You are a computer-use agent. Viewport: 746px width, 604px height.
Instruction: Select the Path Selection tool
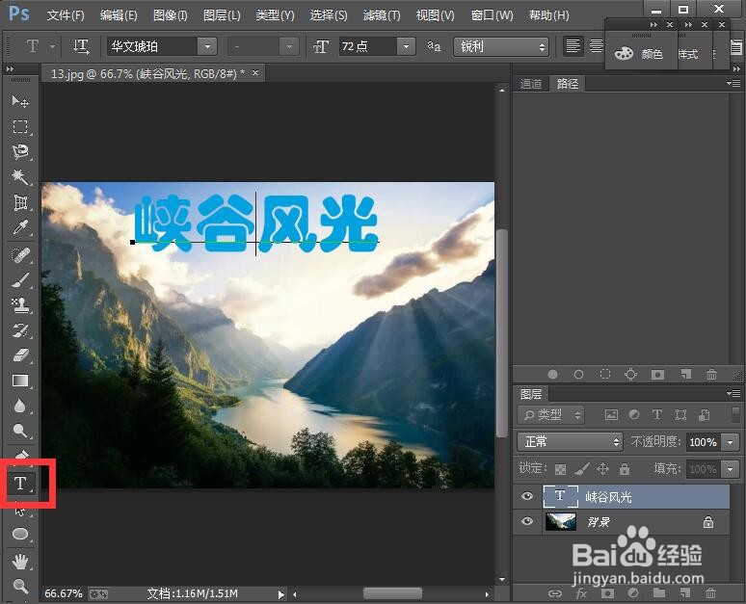click(x=20, y=510)
